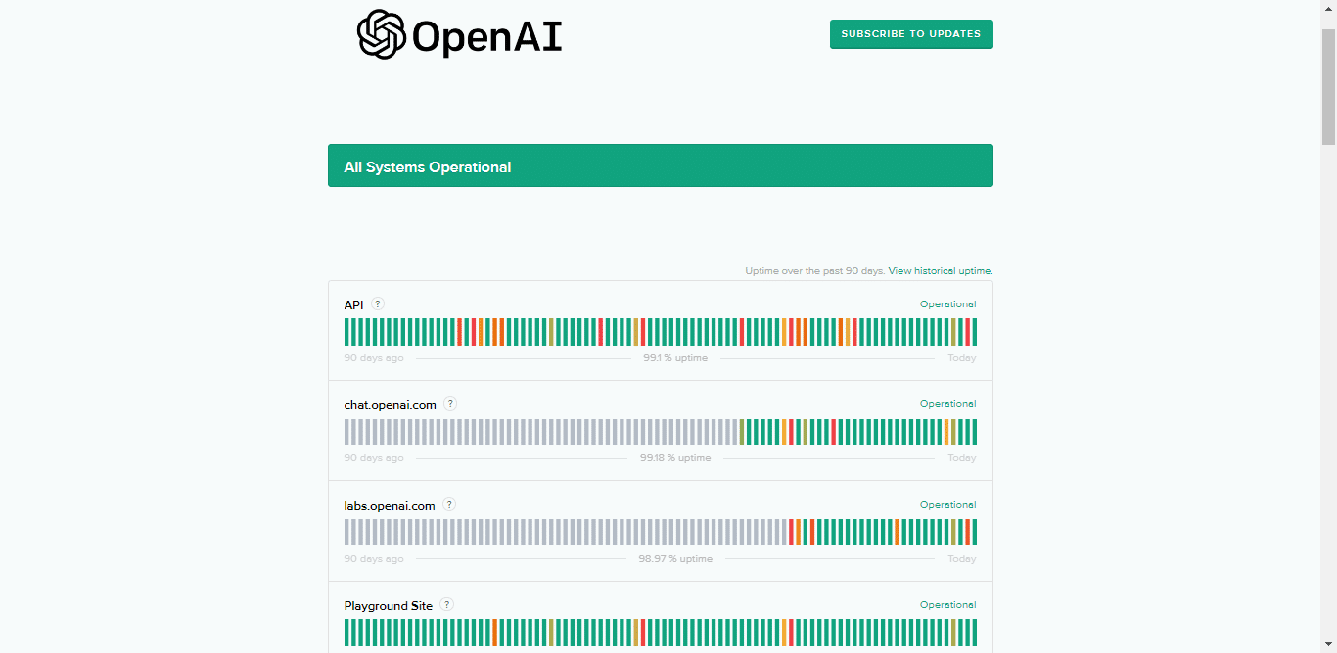Screen dimensions: 1337x653
Task: Click the OpenAI logo
Action: 460,35
